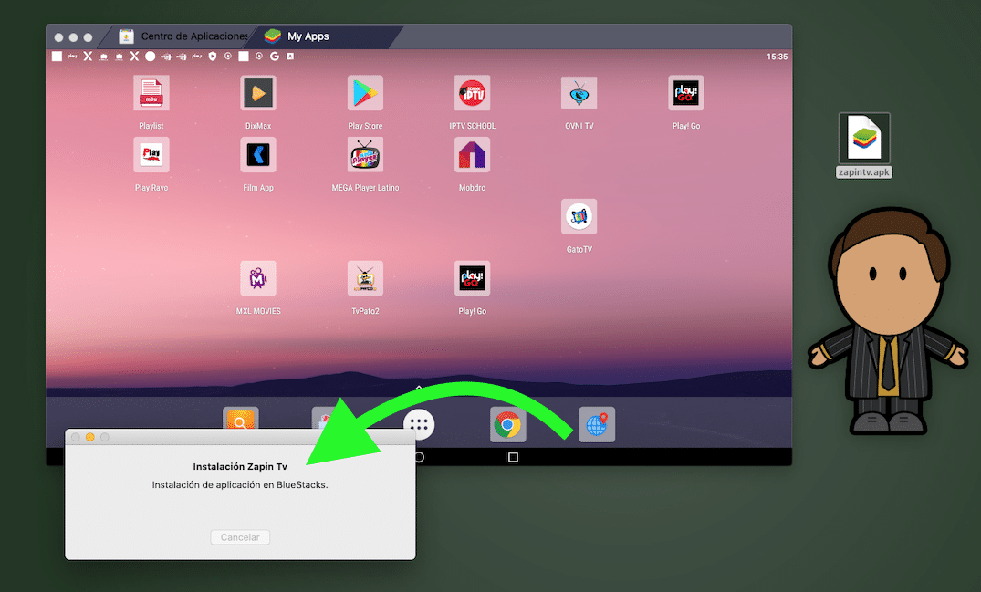Open Chrome from the dock
The width and height of the screenshot is (981, 592).
tap(507, 423)
